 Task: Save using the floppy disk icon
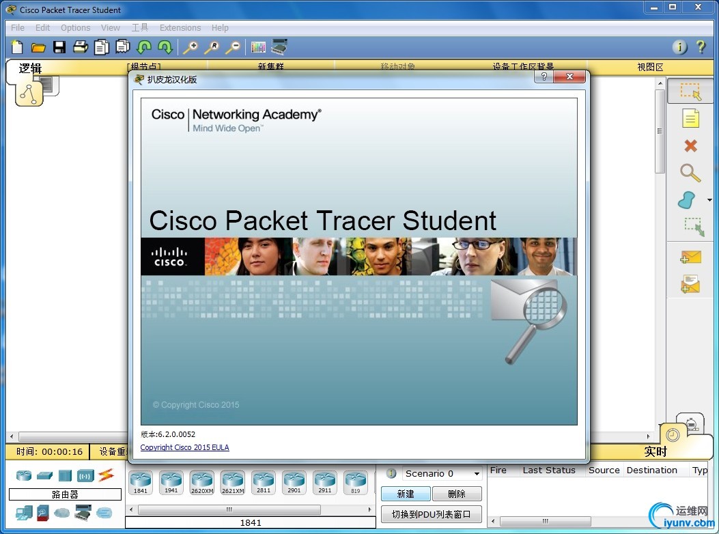pyautogui.click(x=59, y=47)
